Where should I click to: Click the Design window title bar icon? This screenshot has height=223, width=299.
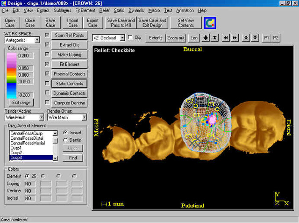coord(3,3)
